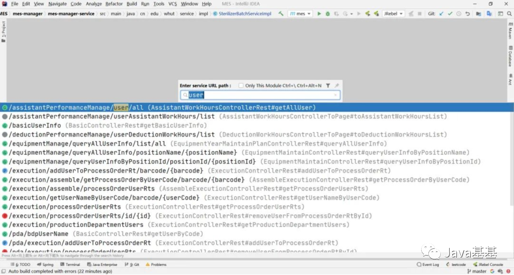Click the Build Project hammer icon
The image size is (514, 275).
tap(281, 14)
